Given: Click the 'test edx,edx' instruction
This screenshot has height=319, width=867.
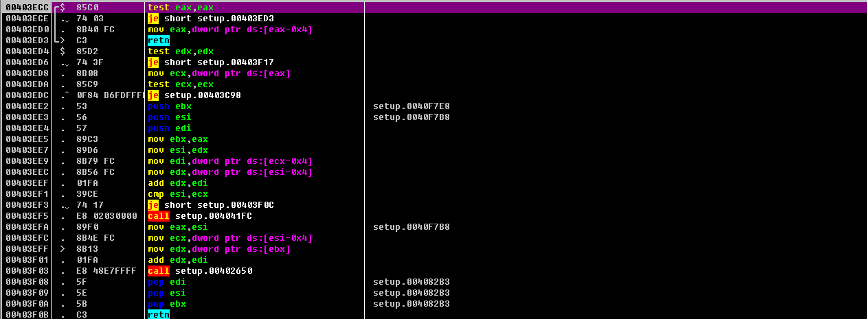Looking at the screenshot, I should point(181,51).
